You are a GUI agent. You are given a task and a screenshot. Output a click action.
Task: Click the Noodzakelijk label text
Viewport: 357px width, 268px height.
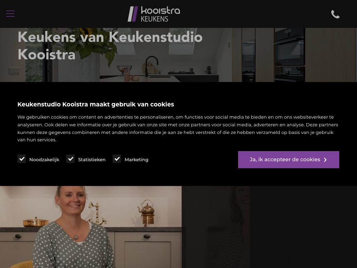[44, 160]
